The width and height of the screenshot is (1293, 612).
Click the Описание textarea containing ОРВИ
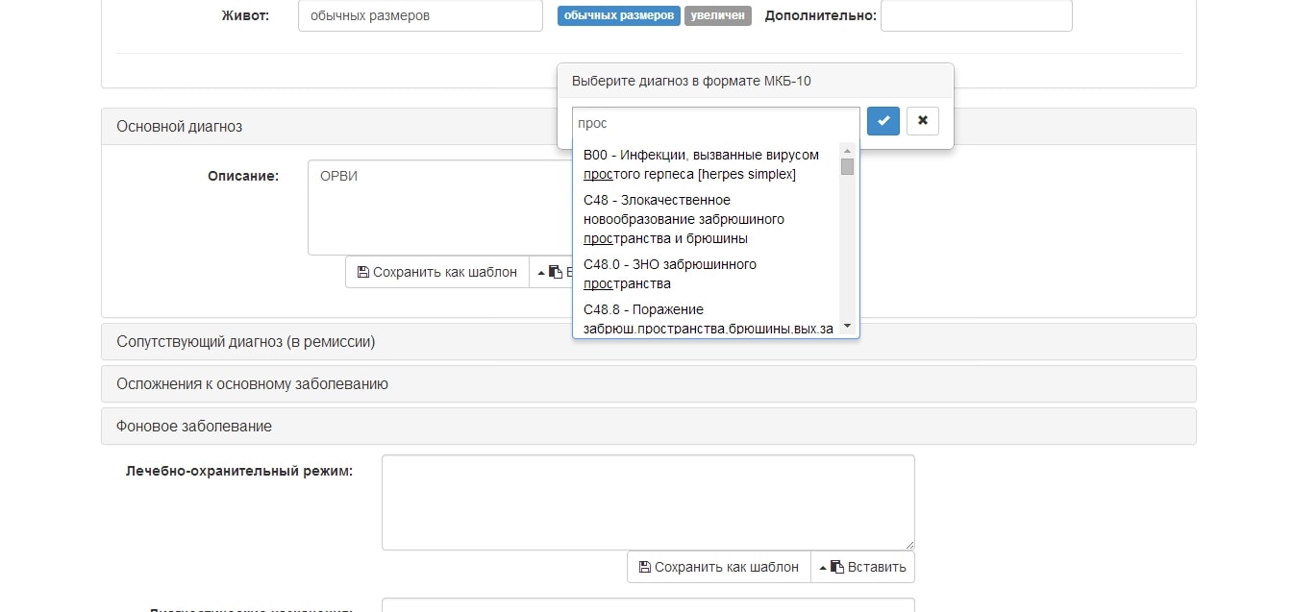coord(440,208)
